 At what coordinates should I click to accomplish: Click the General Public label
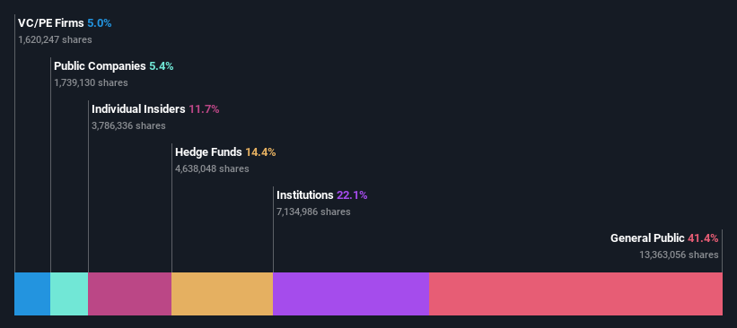pos(647,237)
